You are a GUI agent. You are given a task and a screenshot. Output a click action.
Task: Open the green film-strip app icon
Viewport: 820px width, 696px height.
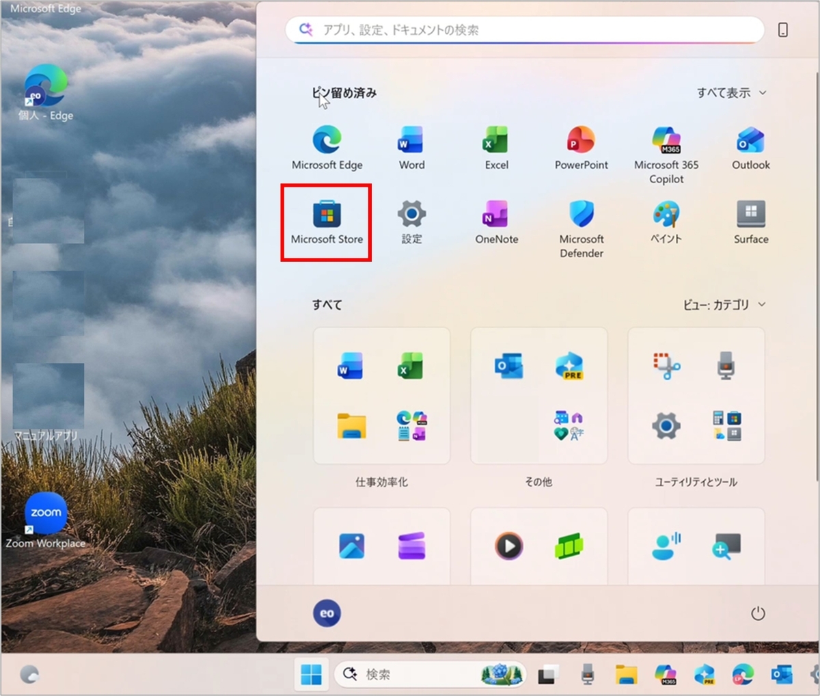pos(569,546)
